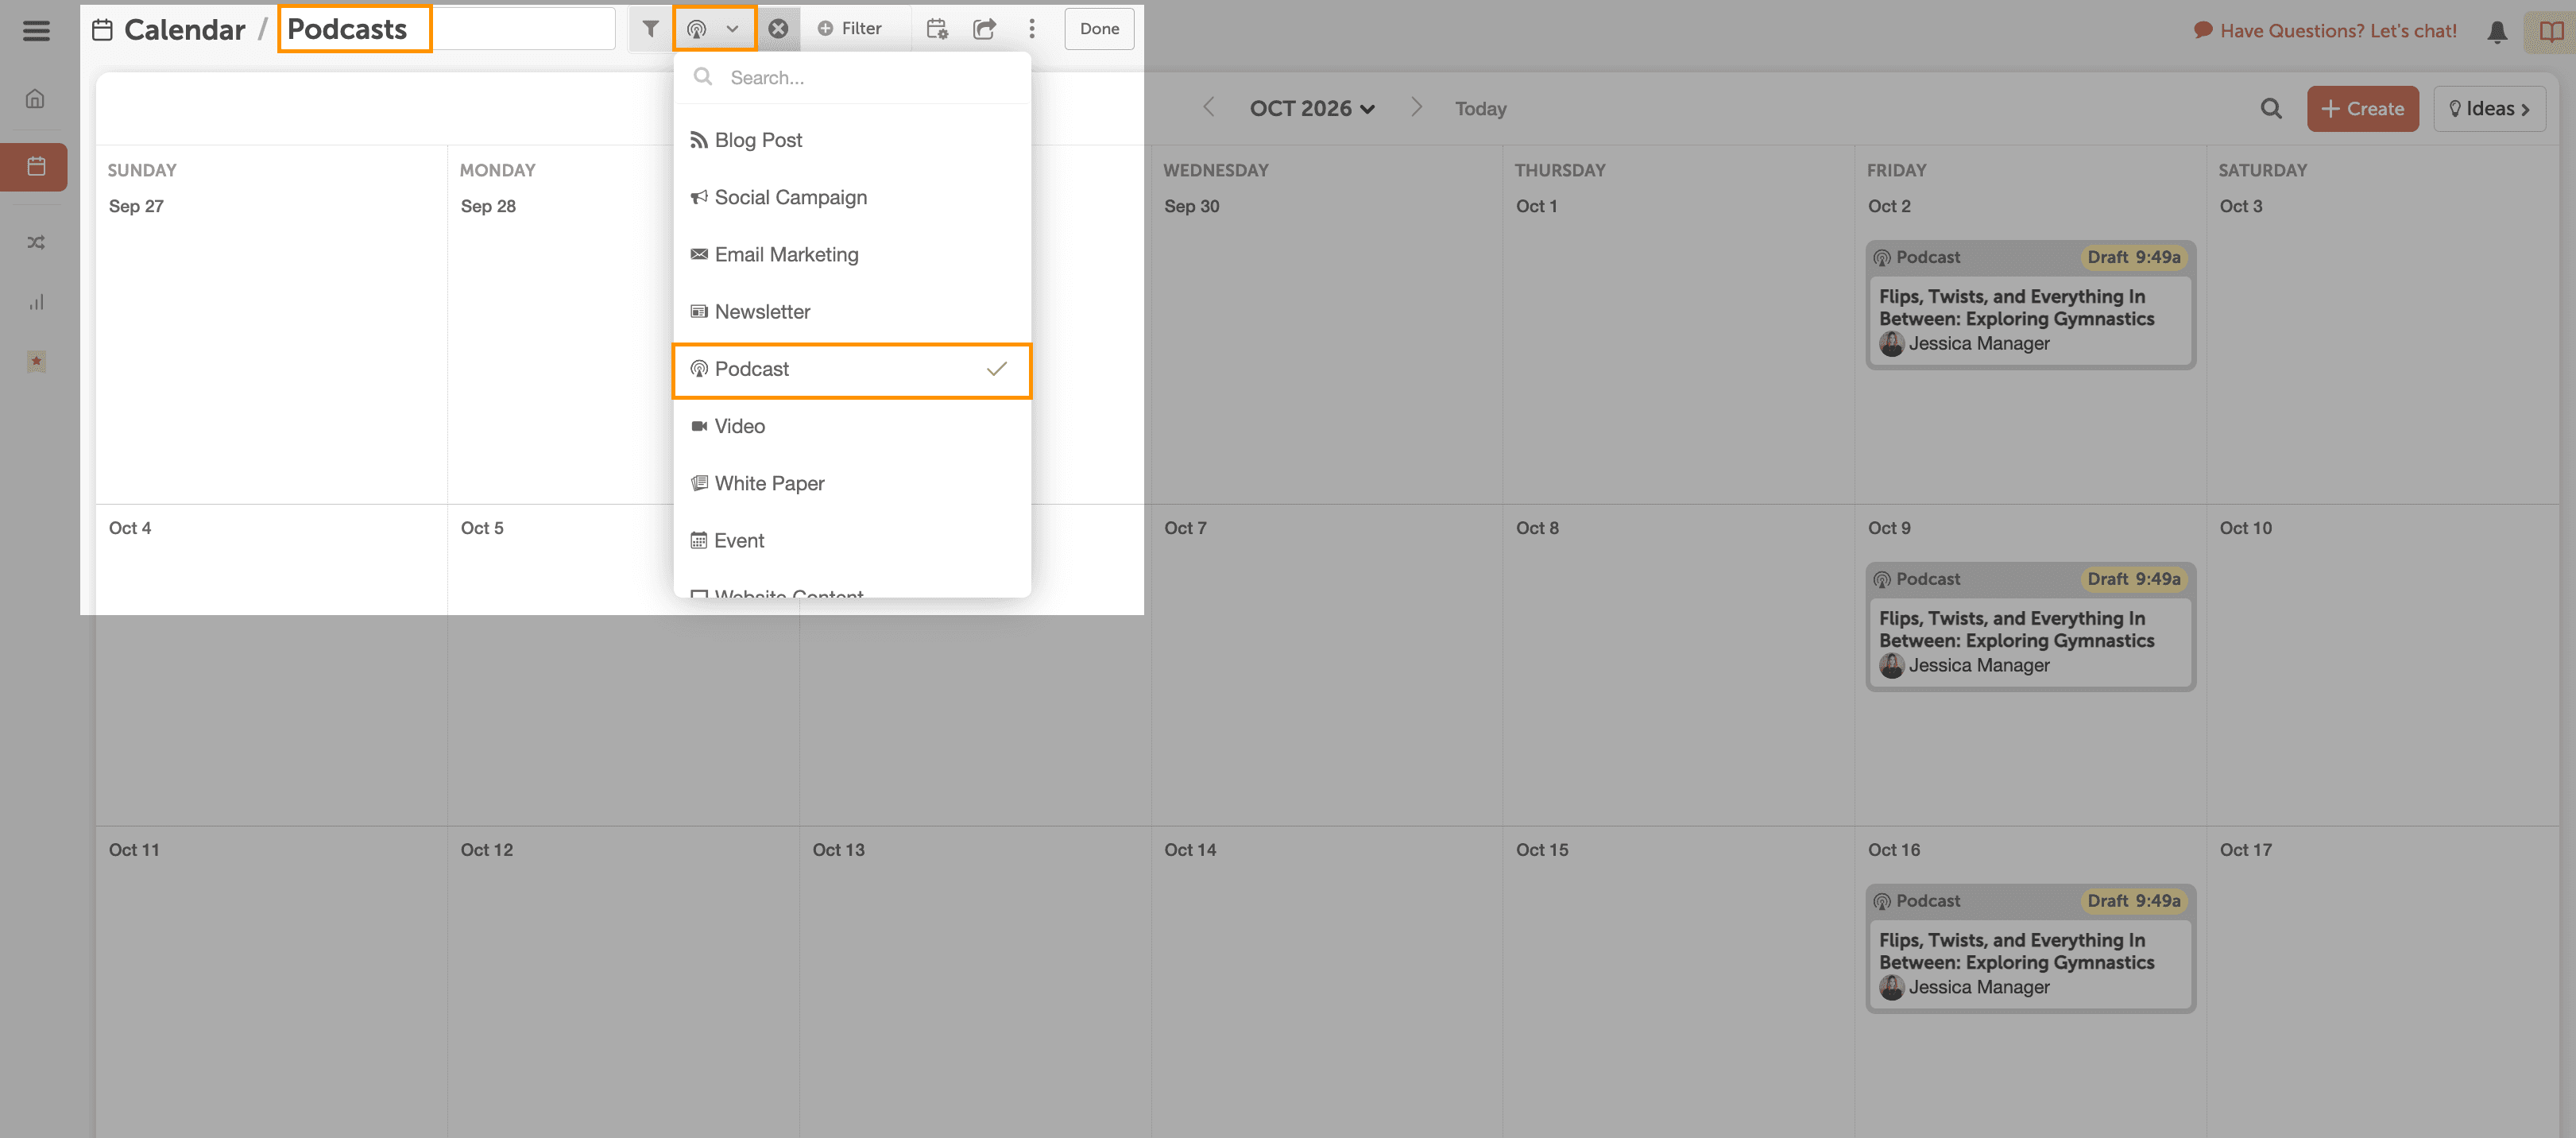2576x1138 pixels.
Task: Open the shuffle icon in sidebar
Action: coord(36,242)
